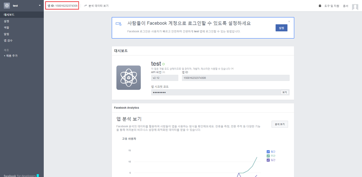Dismiss the Facebook login banner
362x177 pixels.
click(289, 21)
